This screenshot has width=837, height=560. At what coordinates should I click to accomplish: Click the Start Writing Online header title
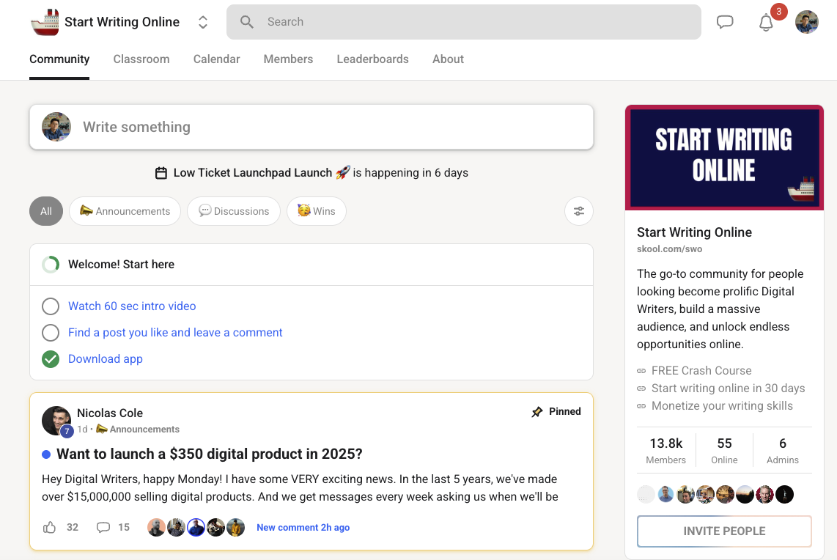[122, 22]
